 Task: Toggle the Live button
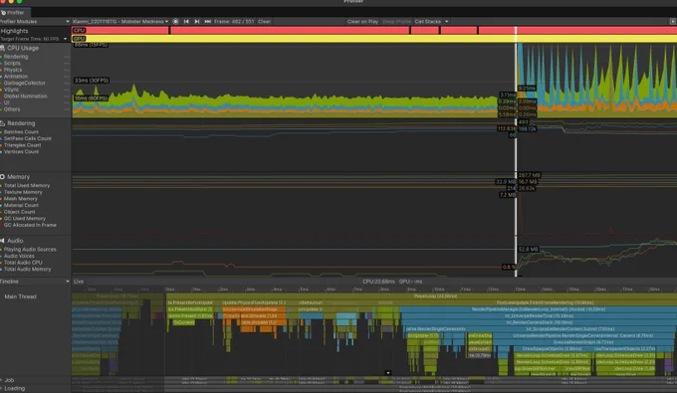pyautogui.click(x=79, y=282)
